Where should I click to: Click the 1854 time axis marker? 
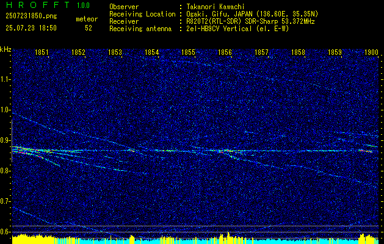coord(152,52)
